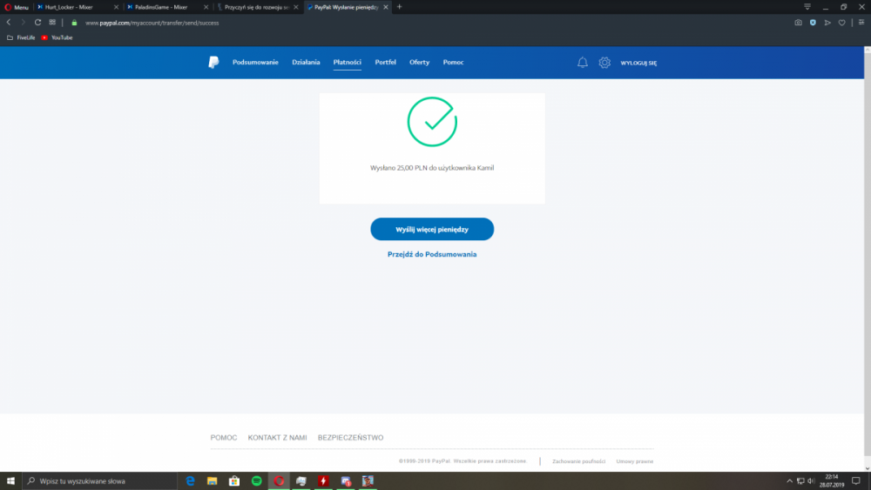Open KONTAKT Z NAMI footer link
Viewport: 871px width, 490px height.
[277, 437]
